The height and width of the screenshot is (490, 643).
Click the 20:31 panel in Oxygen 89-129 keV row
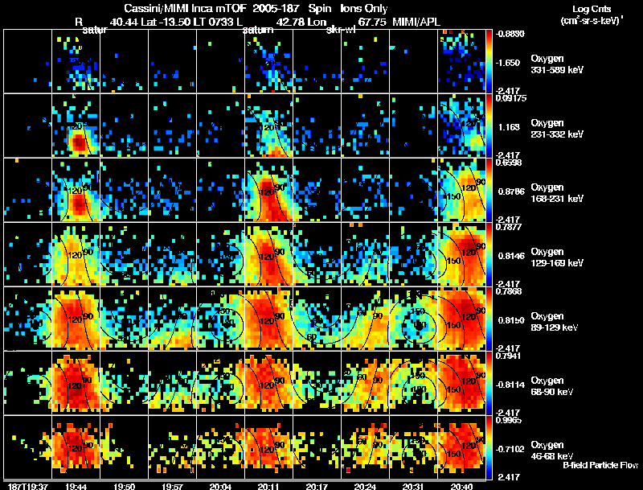click(413, 319)
